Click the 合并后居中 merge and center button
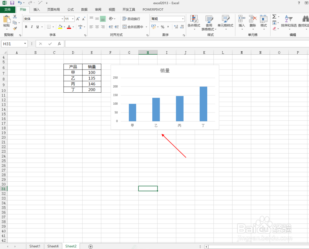Image resolution: width=309 pixels, height=249 pixels. click(x=135, y=27)
